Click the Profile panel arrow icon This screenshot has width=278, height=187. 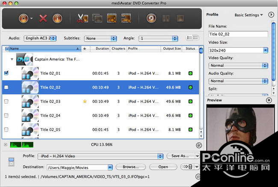click(x=271, y=15)
